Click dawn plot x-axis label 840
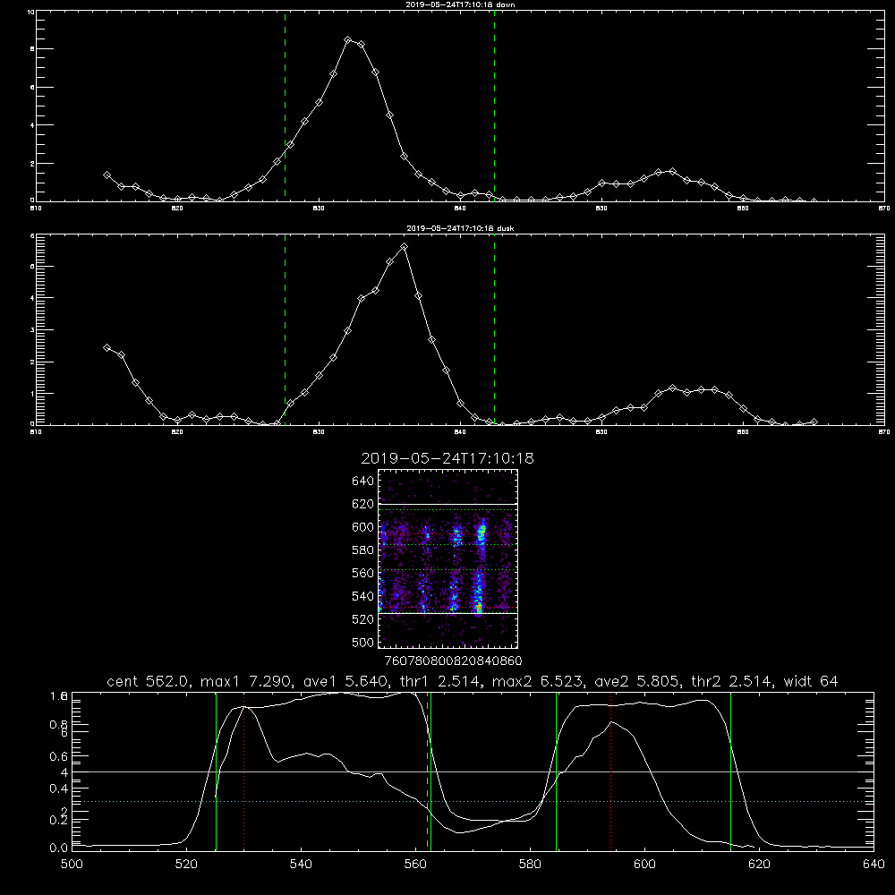Viewport: 895px width, 895px height. coord(460,209)
